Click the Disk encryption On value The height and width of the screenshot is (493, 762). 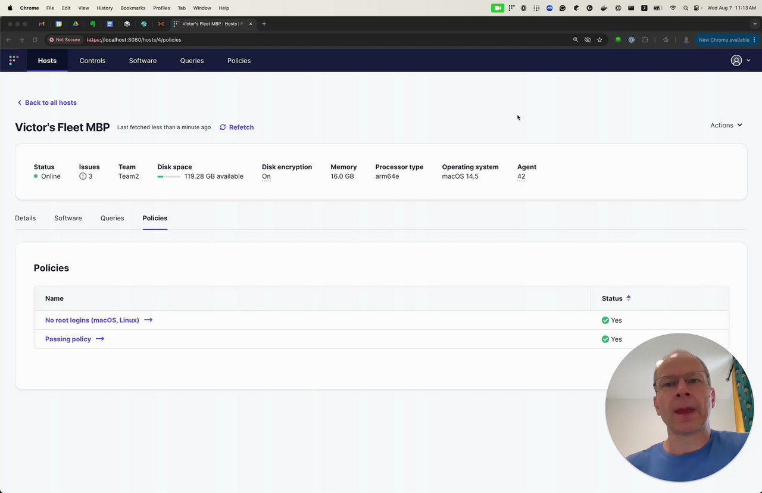click(x=266, y=176)
